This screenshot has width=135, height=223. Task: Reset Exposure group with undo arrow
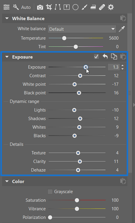105,57
